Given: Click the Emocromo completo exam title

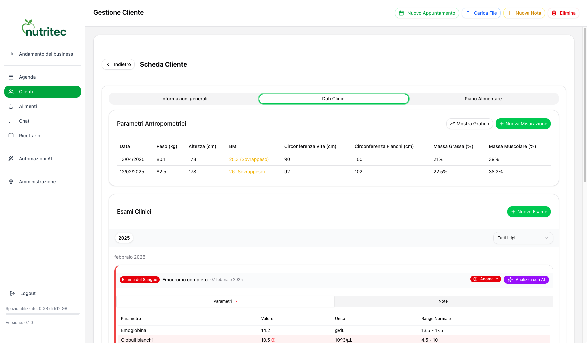Looking at the screenshot, I should point(185,280).
